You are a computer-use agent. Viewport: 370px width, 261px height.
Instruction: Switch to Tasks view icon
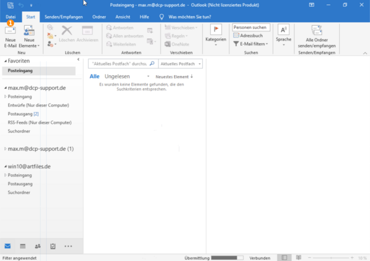53,246
